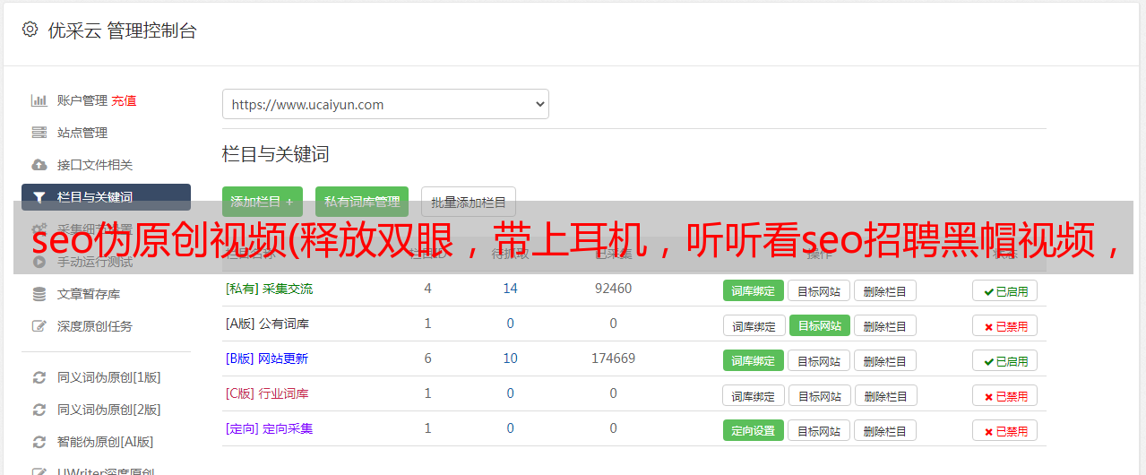Click the refresh icon for 同义词伪原创[2版]
The image size is (1146, 475).
(x=39, y=410)
